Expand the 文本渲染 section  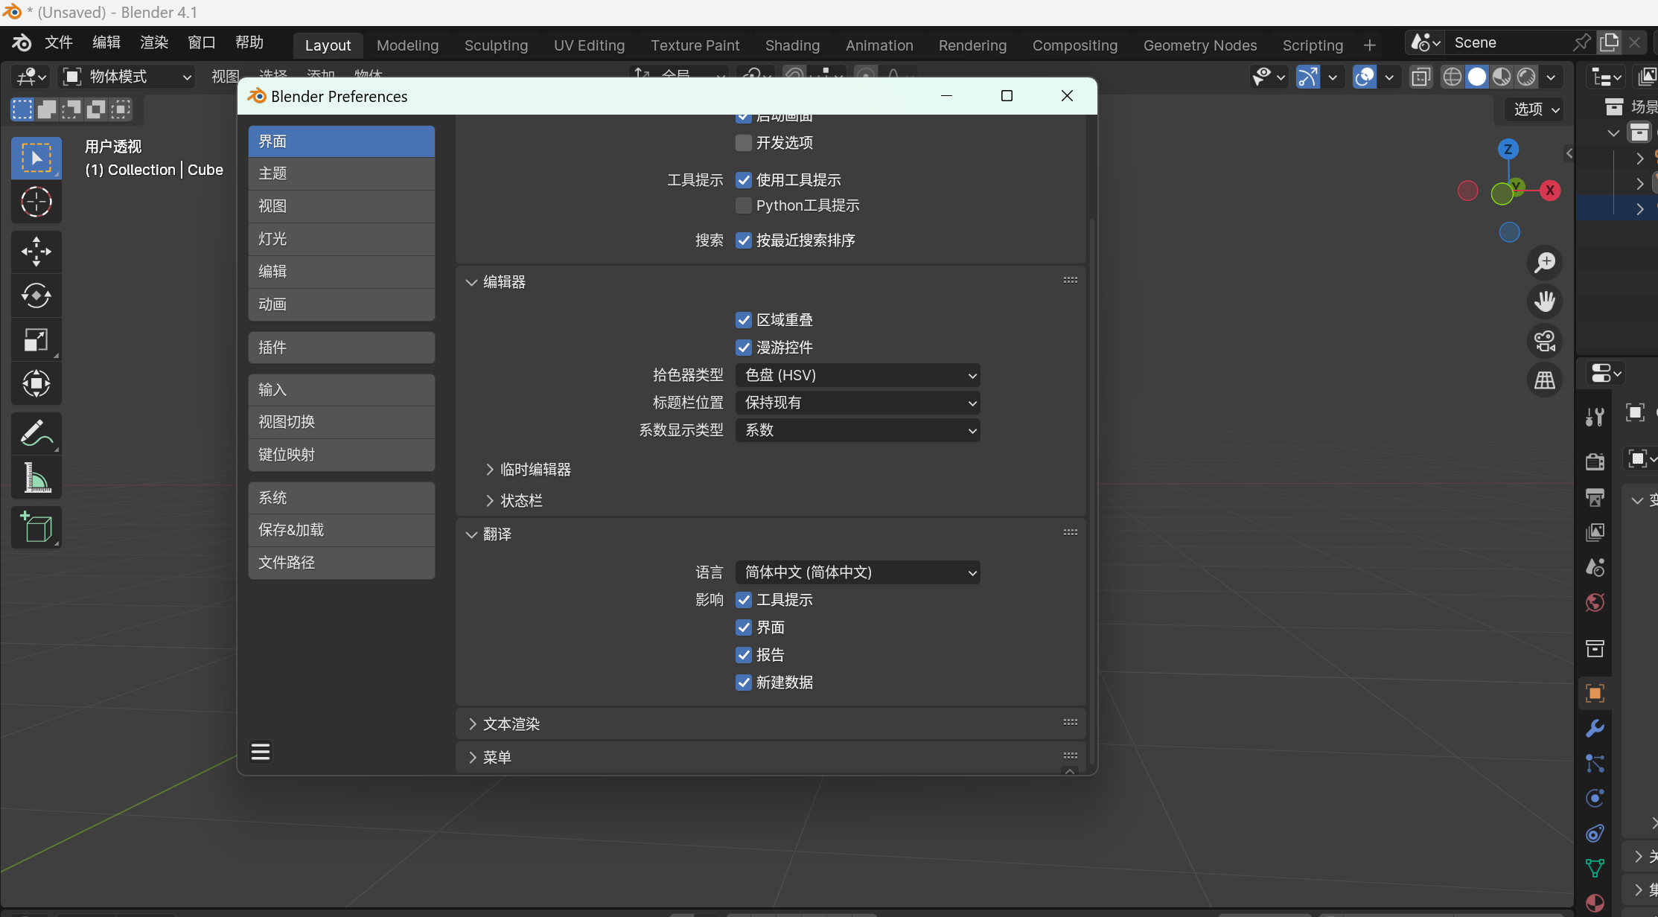pyautogui.click(x=511, y=724)
